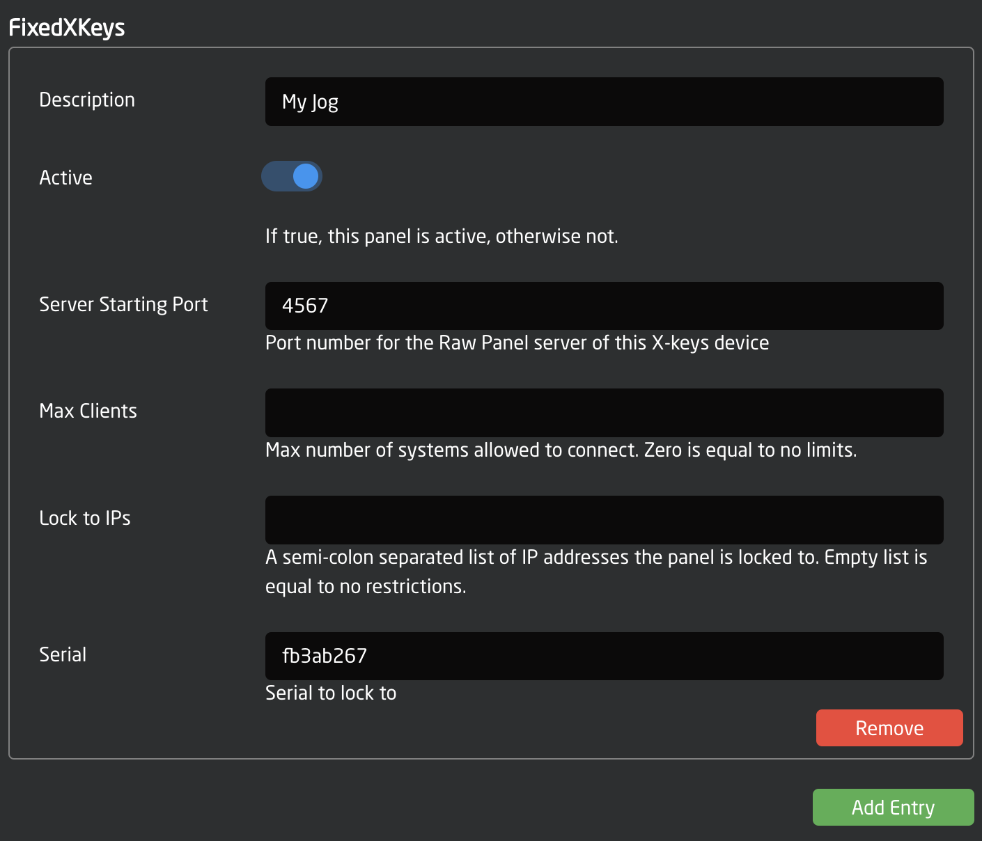
Task: Toggle the Active switch off
Action: (x=292, y=176)
